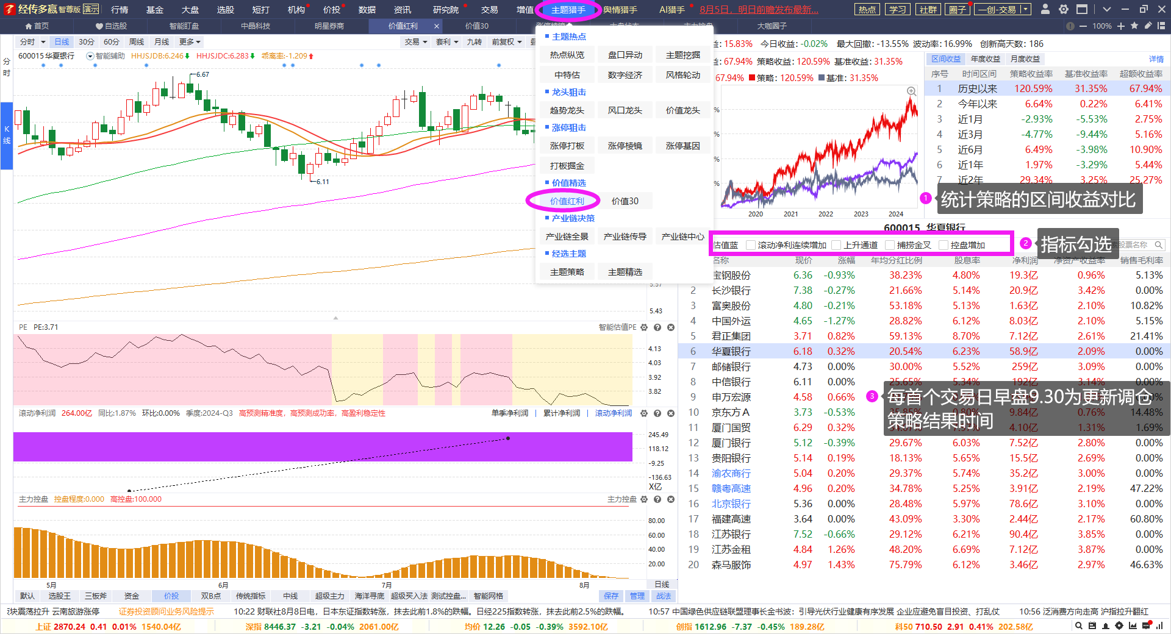Click the 战法 button
Image resolution: width=1171 pixels, height=634 pixels.
[664, 596]
